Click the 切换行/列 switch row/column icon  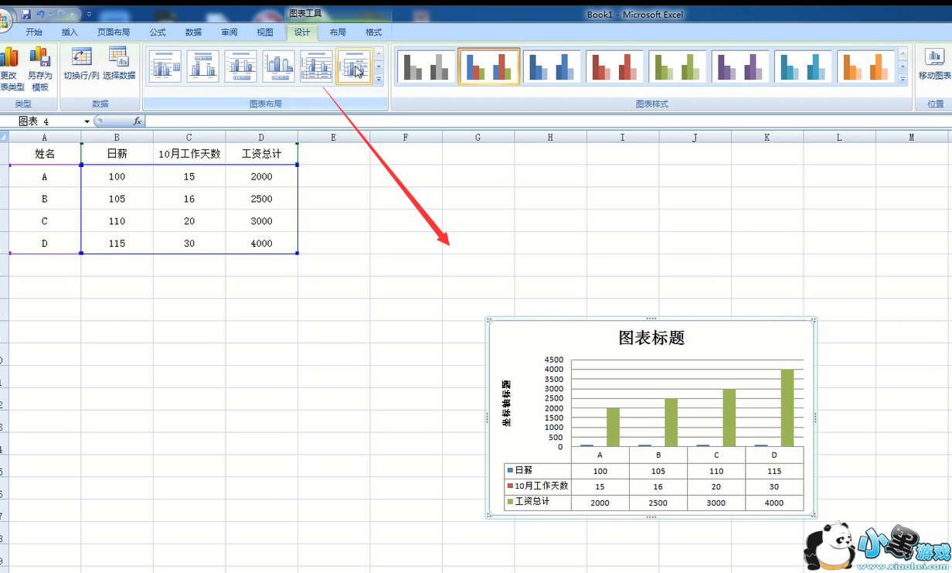(81, 58)
